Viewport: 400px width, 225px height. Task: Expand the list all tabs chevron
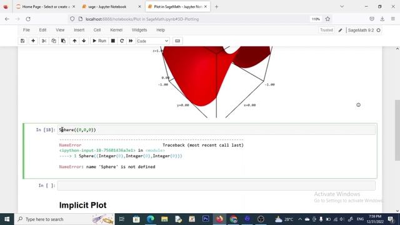(x=342, y=7)
